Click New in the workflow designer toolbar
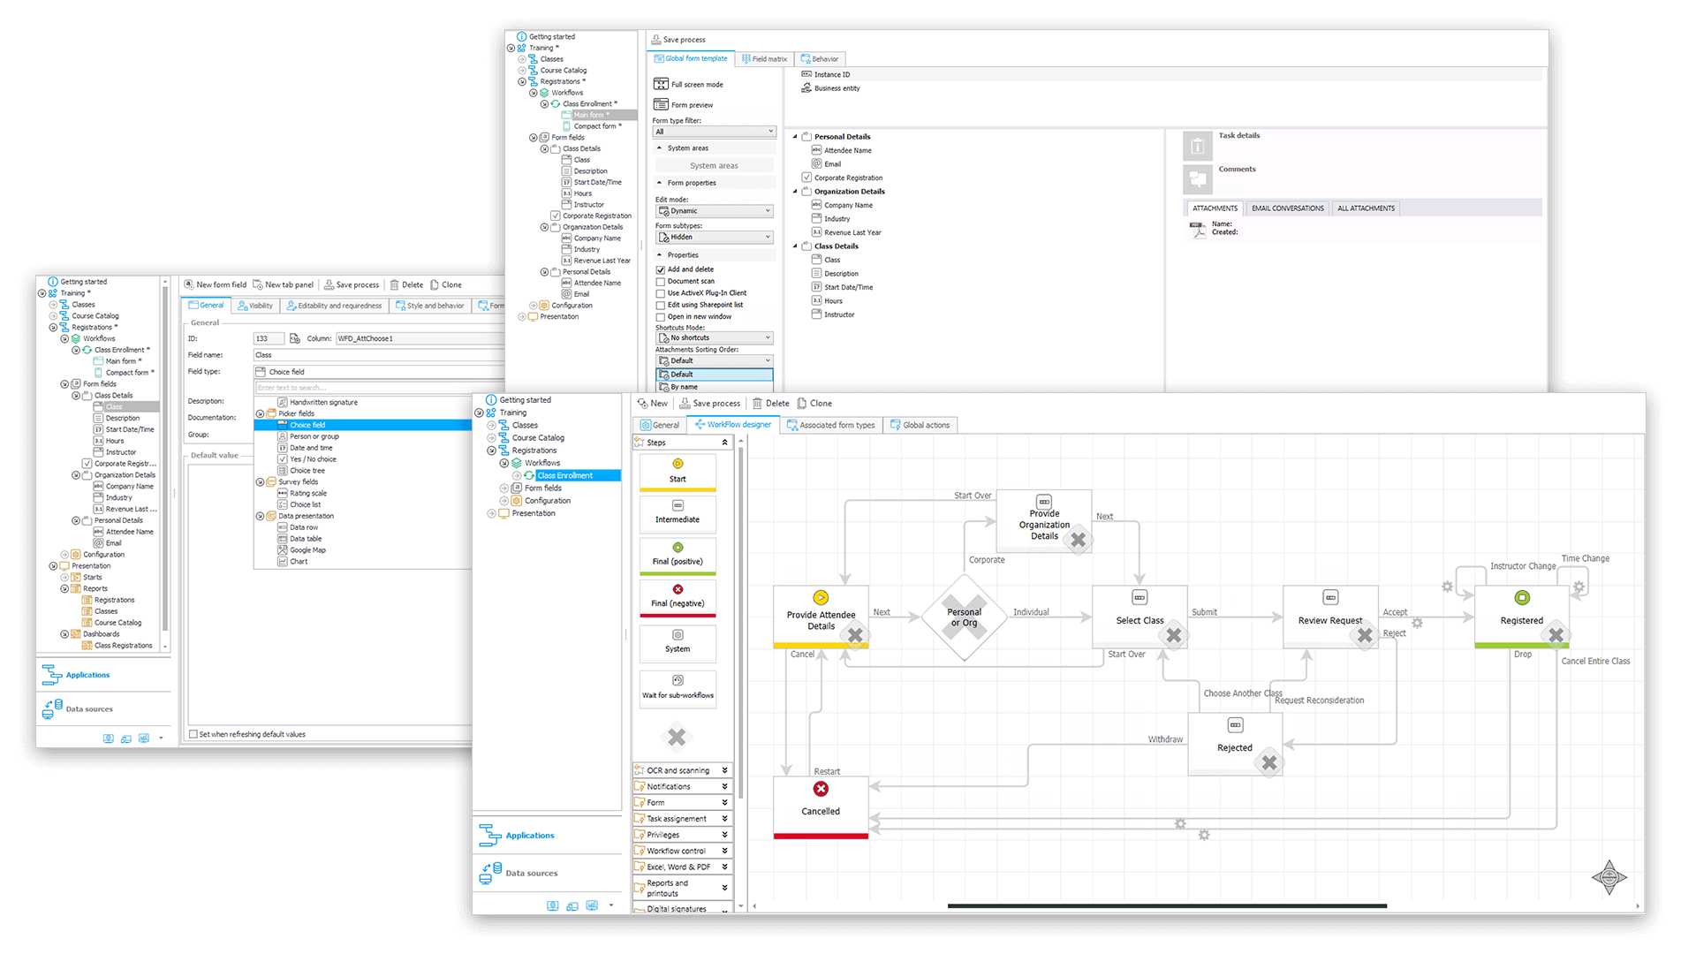1696x954 pixels. tap(653, 404)
